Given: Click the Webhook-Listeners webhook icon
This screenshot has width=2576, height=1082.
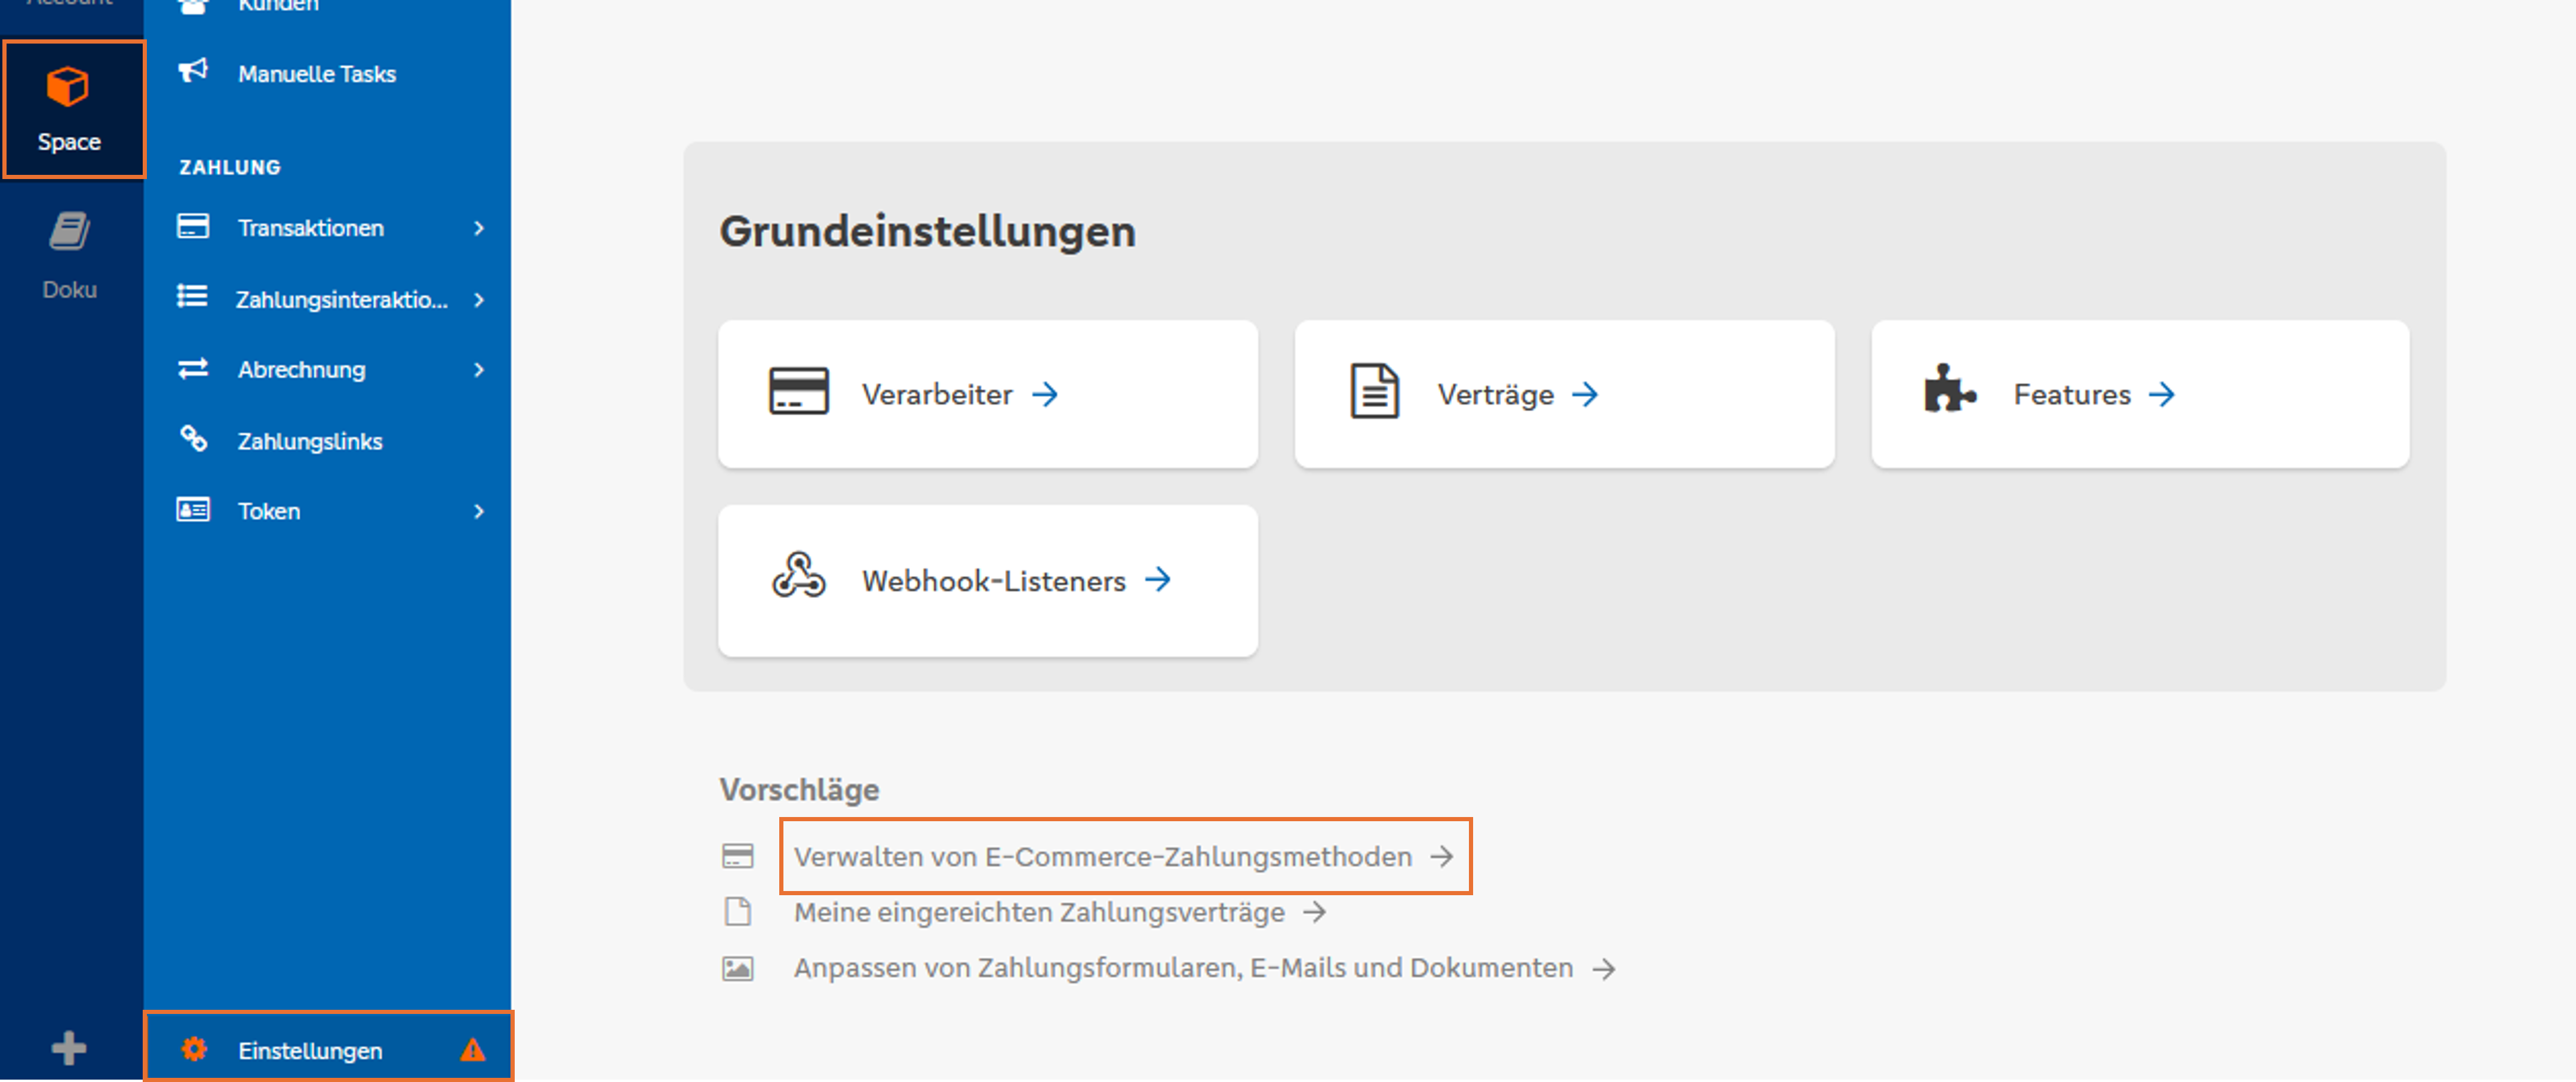Looking at the screenshot, I should [x=798, y=575].
